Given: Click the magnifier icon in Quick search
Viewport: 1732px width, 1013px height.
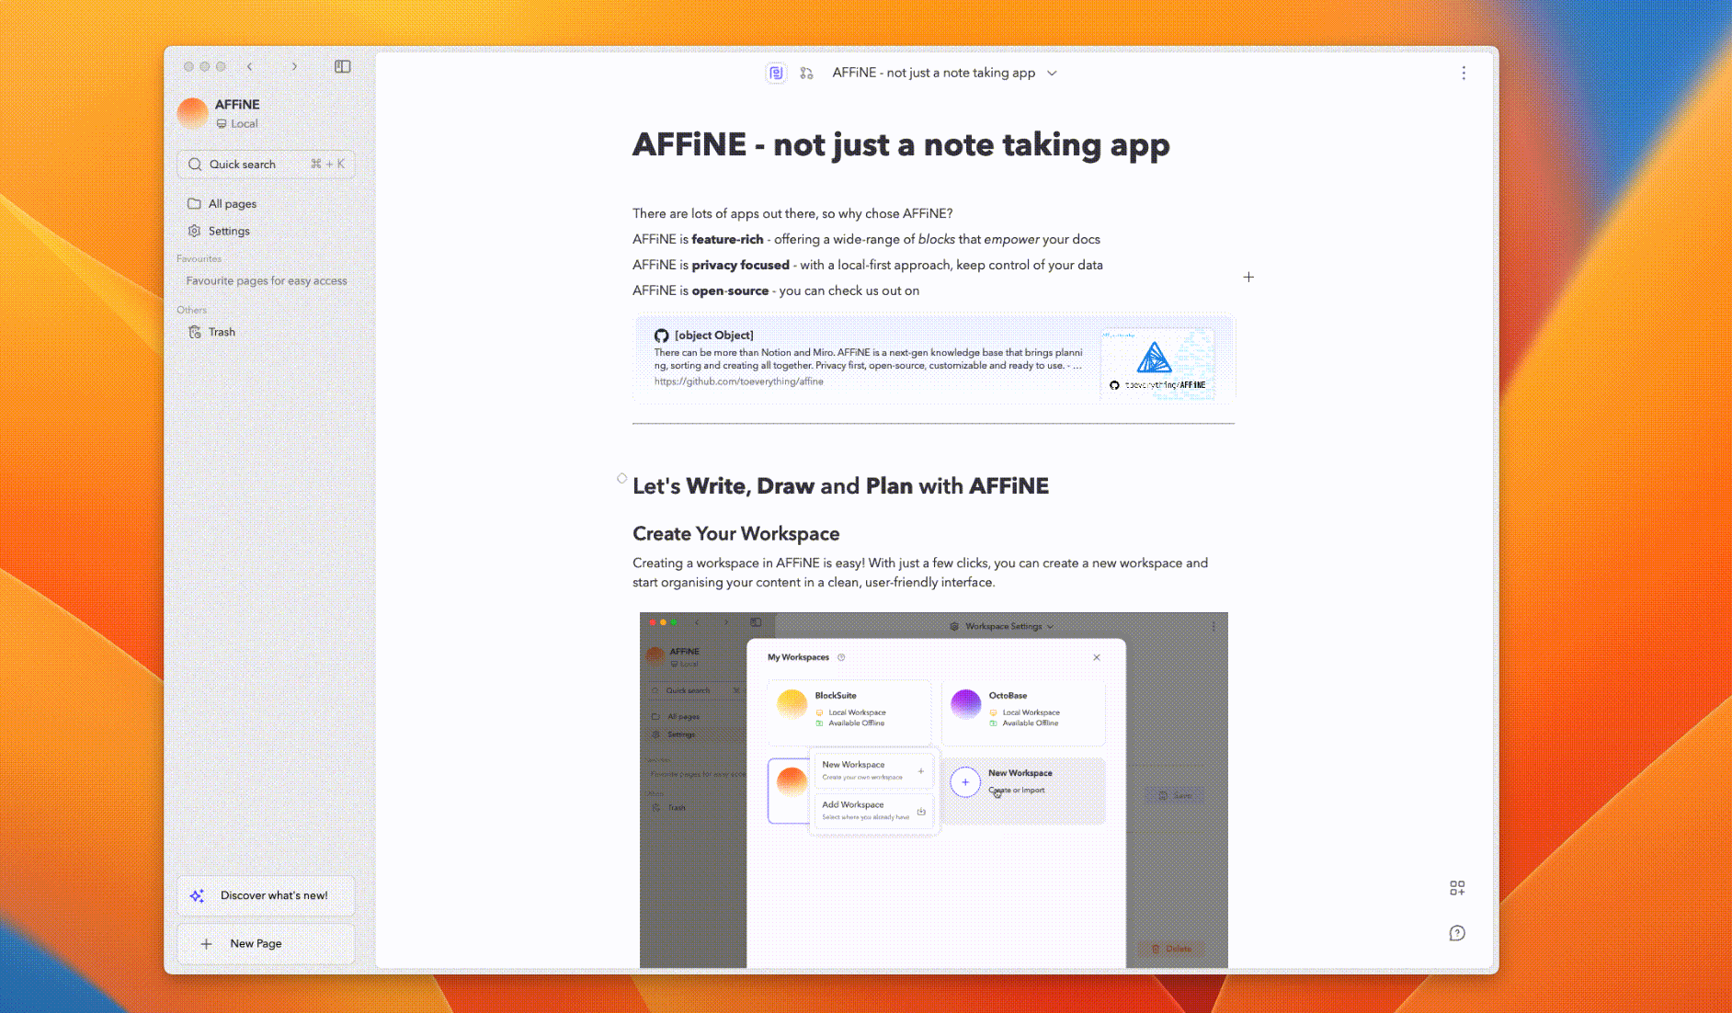Looking at the screenshot, I should [195, 165].
